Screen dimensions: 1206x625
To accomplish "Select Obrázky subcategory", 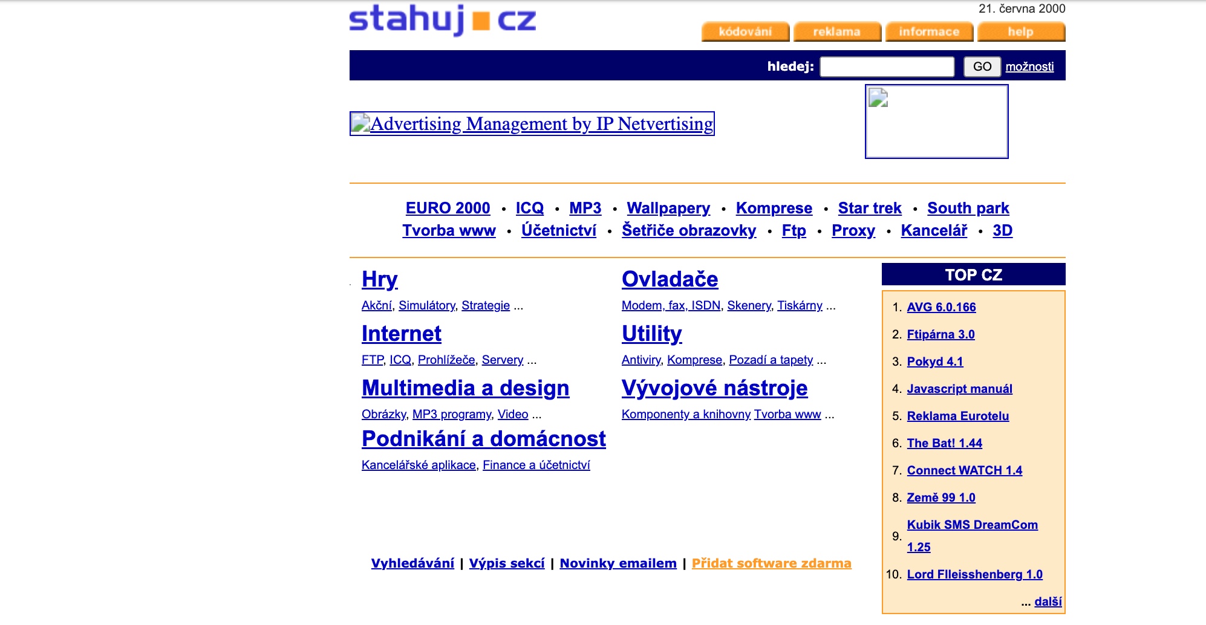I will click(383, 414).
